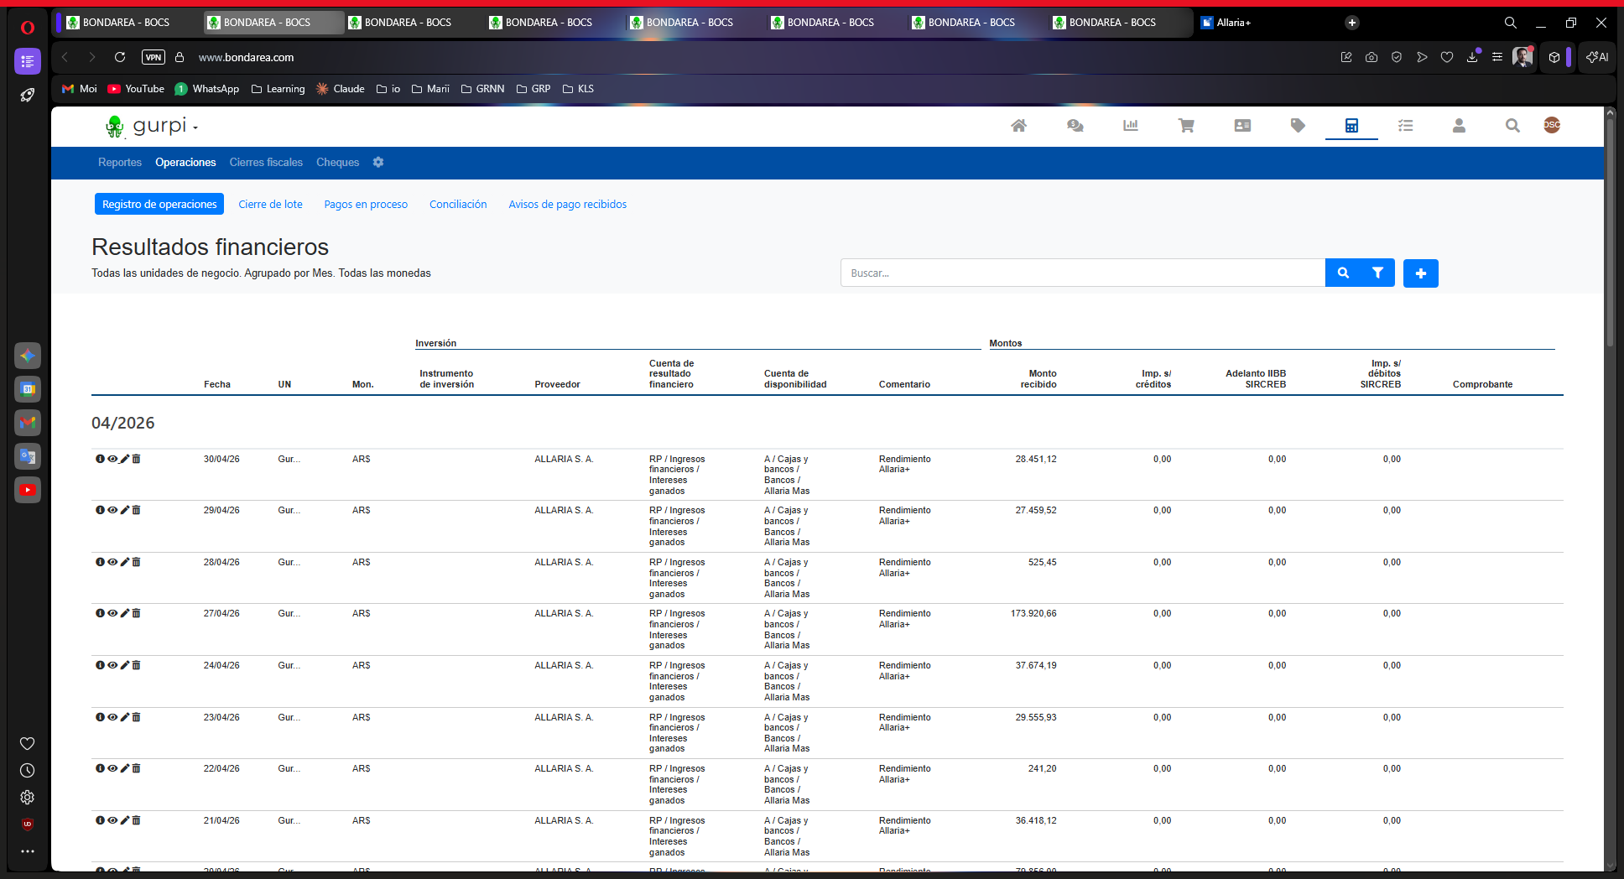Open the home icon in gurpi navigation
The width and height of the screenshot is (1624, 879).
(x=1018, y=126)
